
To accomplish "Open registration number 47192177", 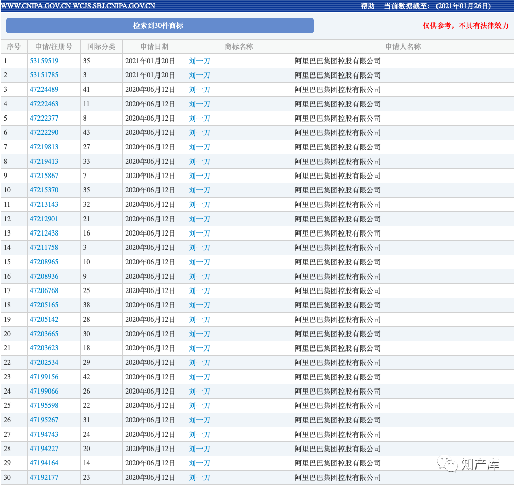I will 44,477.
